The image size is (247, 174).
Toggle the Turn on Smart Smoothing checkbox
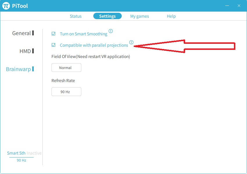pos(53,34)
